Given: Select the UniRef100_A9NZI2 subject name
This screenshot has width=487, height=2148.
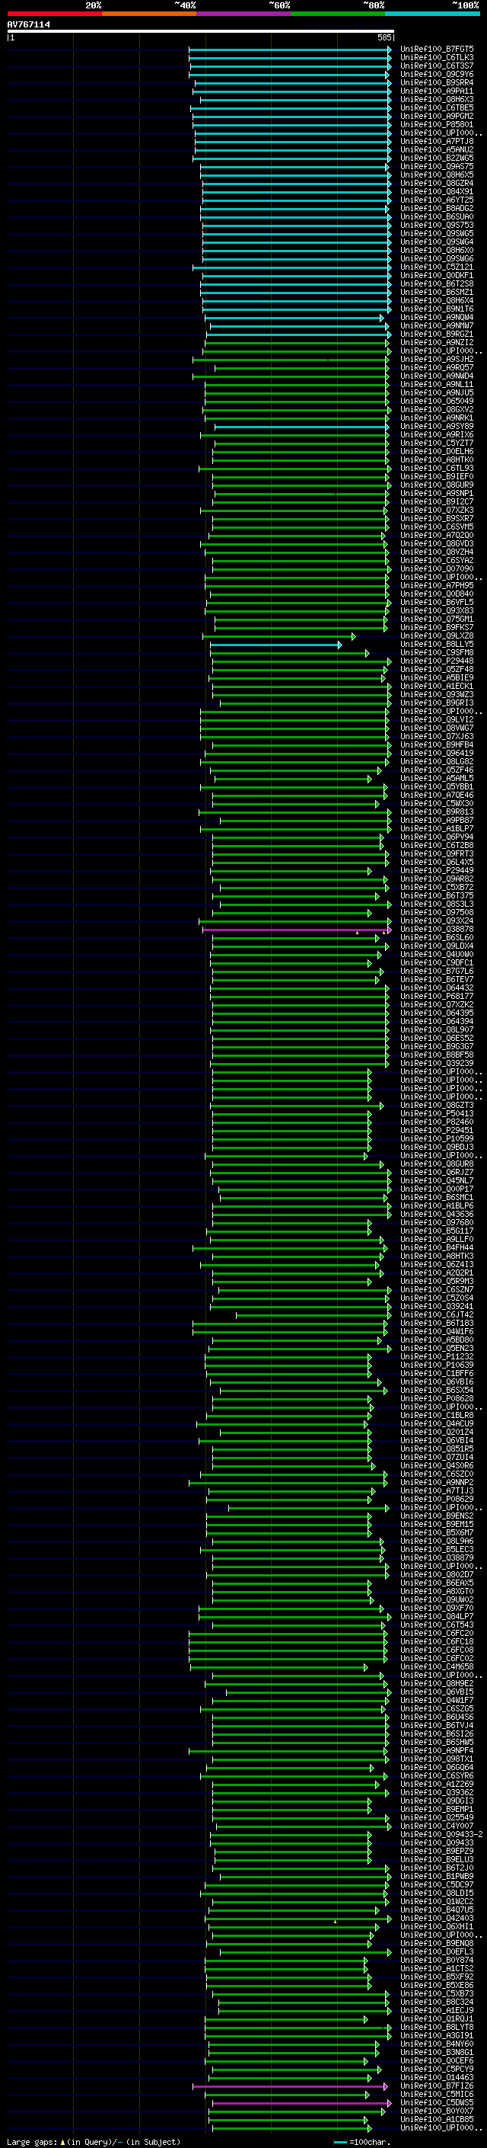Looking at the screenshot, I should [437, 343].
